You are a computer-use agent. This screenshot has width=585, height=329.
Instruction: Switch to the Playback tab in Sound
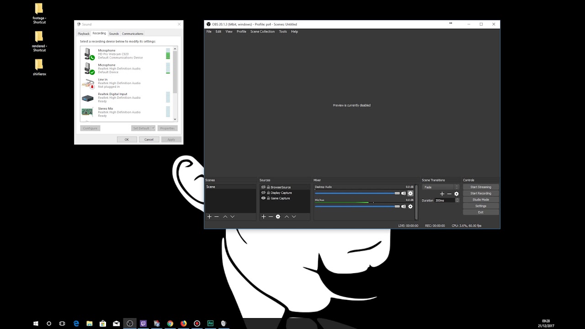point(84,34)
